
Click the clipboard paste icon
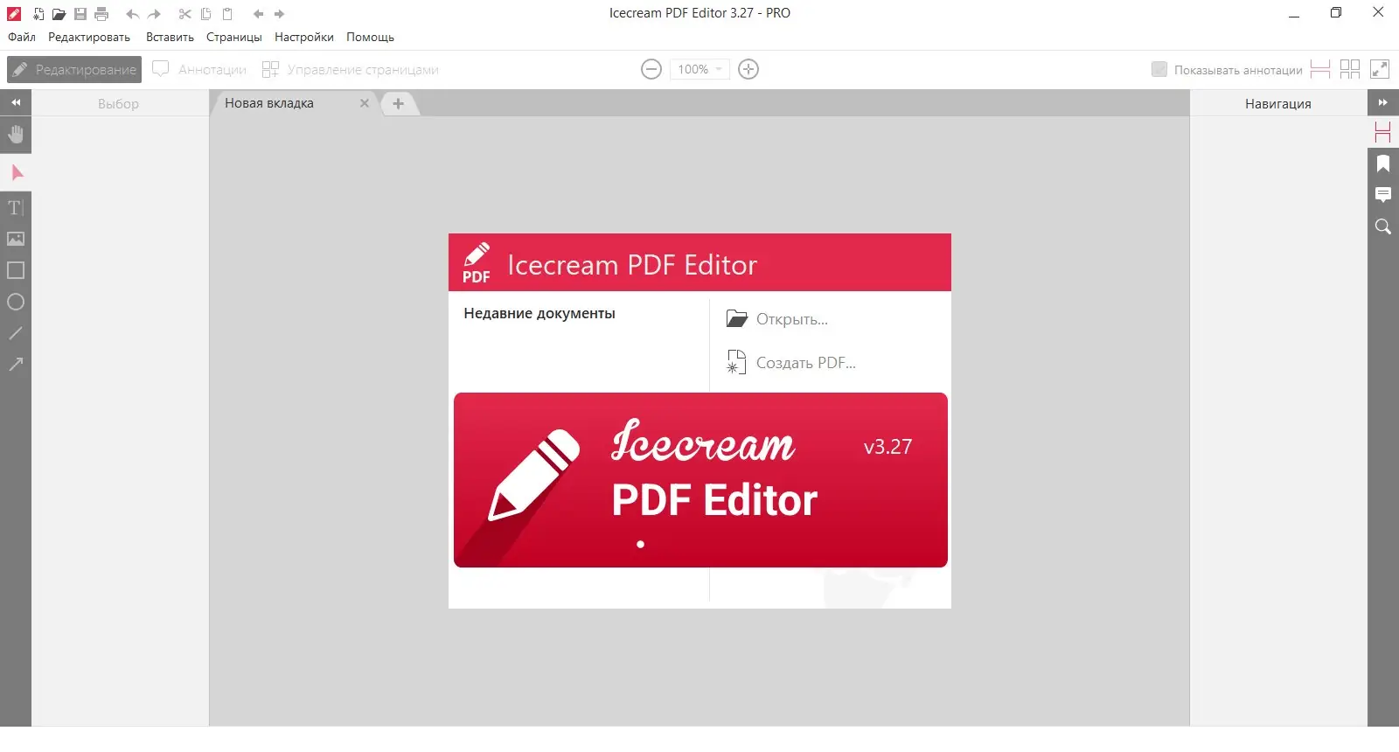tap(227, 14)
